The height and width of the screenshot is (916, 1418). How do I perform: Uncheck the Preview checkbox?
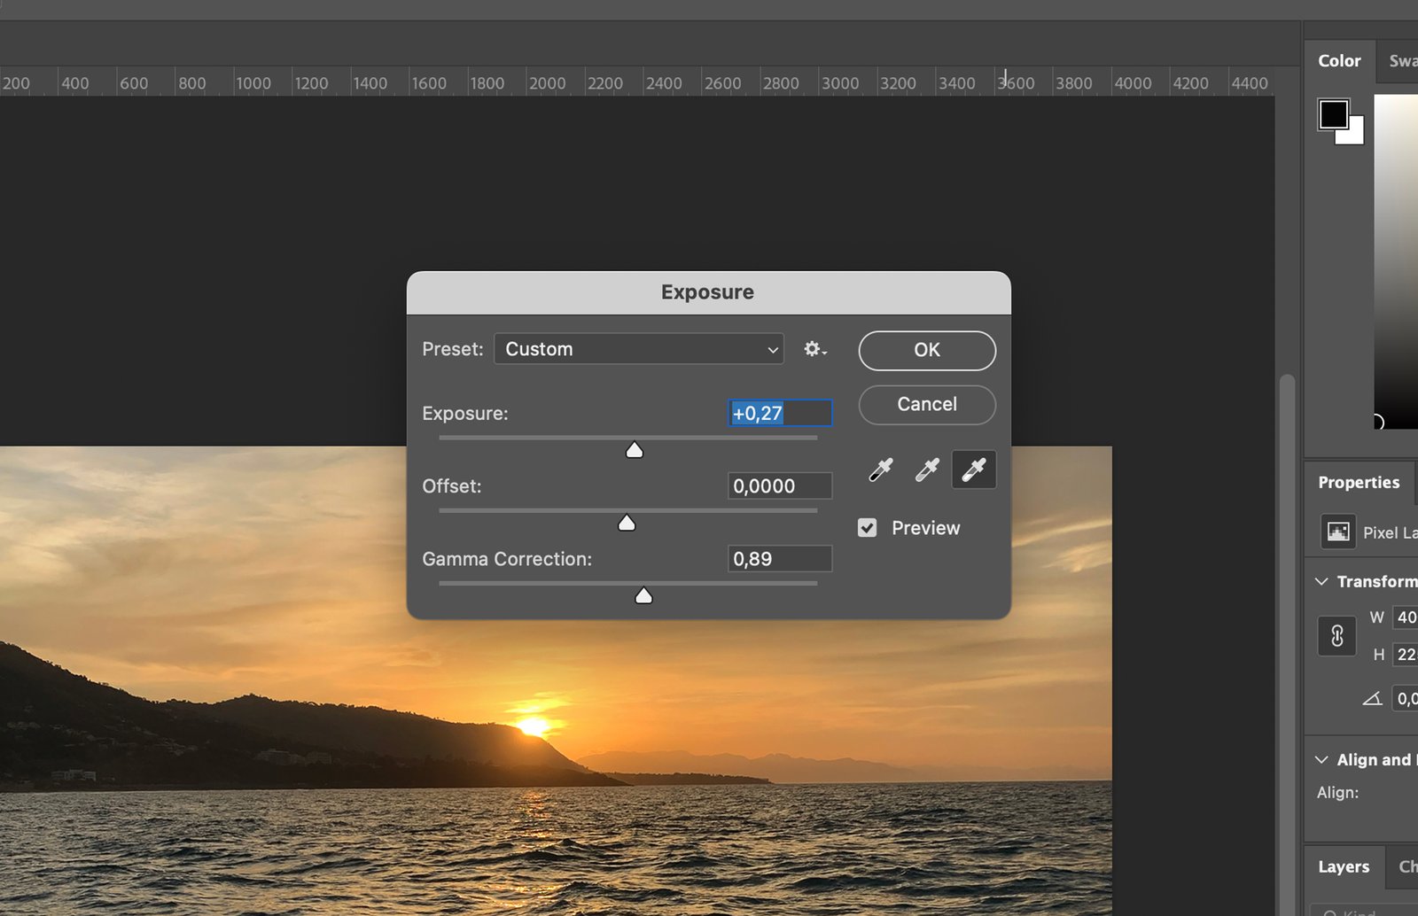click(x=868, y=528)
